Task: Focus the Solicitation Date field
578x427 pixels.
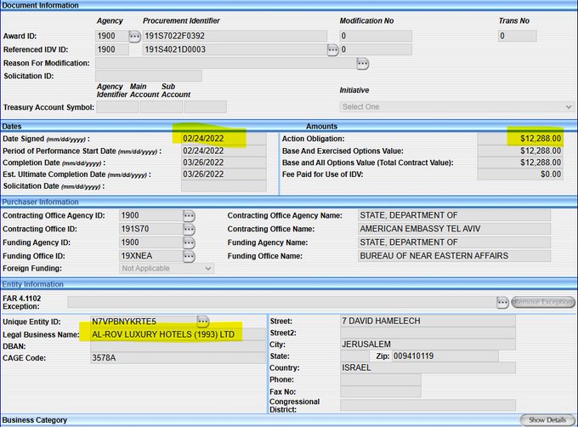Action: (214, 186)
